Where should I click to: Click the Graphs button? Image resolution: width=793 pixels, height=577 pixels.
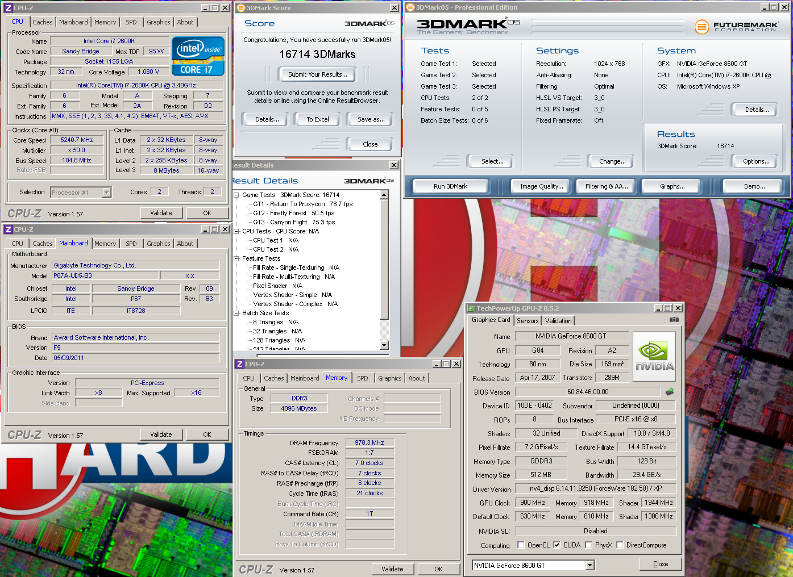coord(672,186)
